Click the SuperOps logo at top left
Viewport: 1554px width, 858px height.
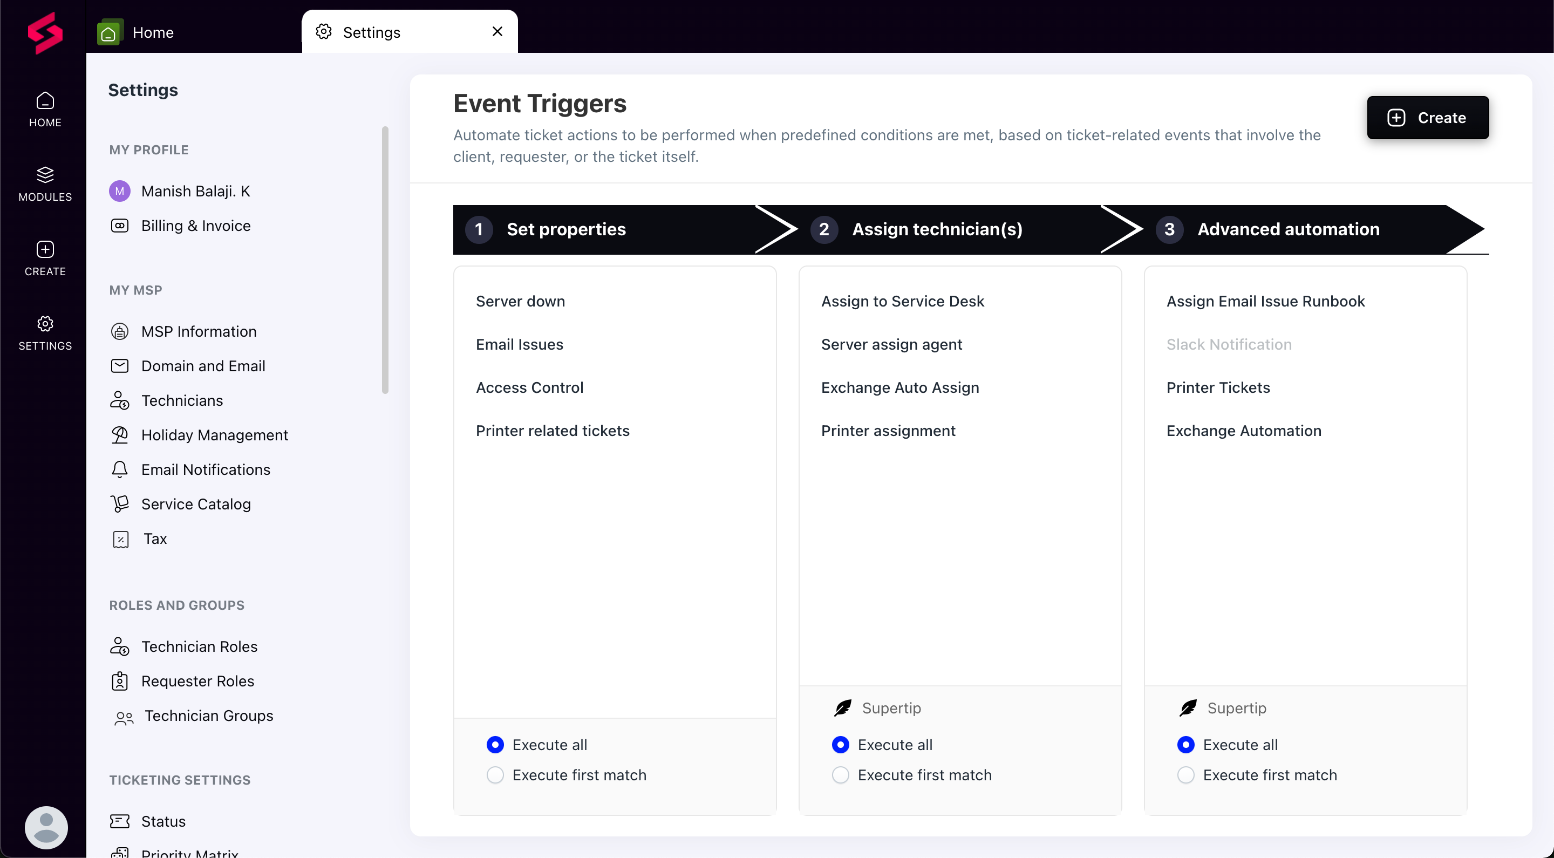[x=45, y=34]
